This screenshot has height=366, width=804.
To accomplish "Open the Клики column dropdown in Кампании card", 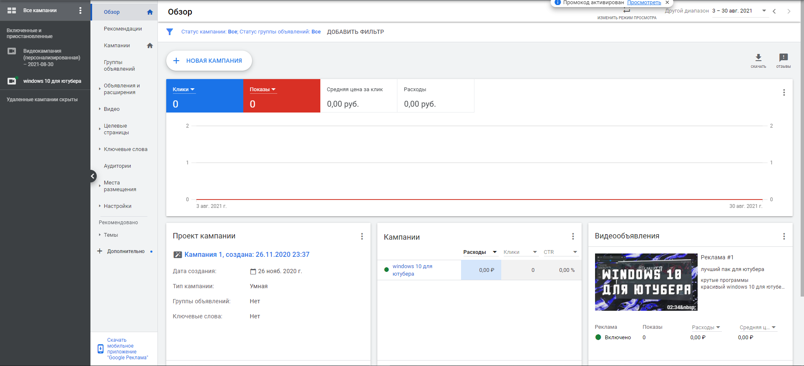I will [x=535, y=252].
